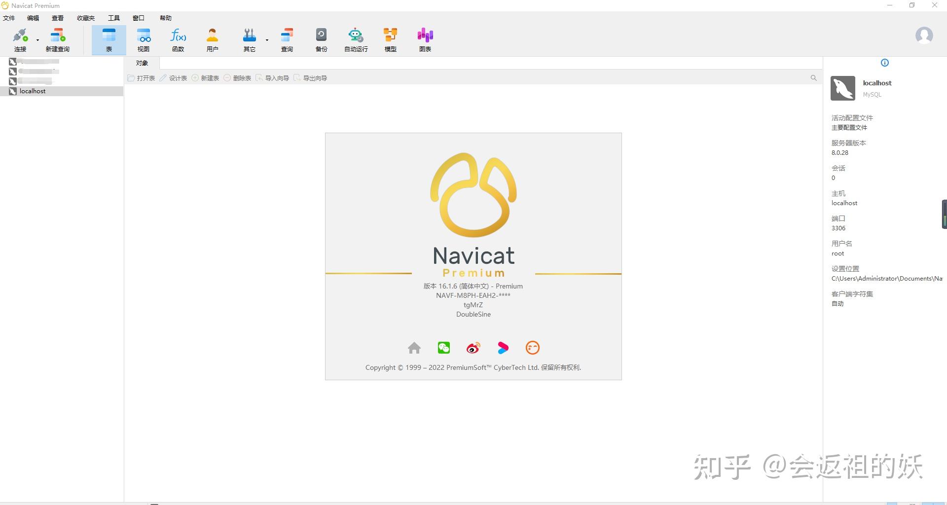The width and height of the screenshot is (947, 505).
Task: Open the Query (查询) toolbar icon
Action: pyautogui.click(x=287, y=39)
